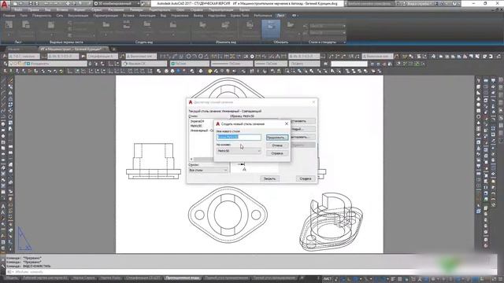504x283 pixels.
Task: Click Закрыть in section style manager
Action: 269,178
